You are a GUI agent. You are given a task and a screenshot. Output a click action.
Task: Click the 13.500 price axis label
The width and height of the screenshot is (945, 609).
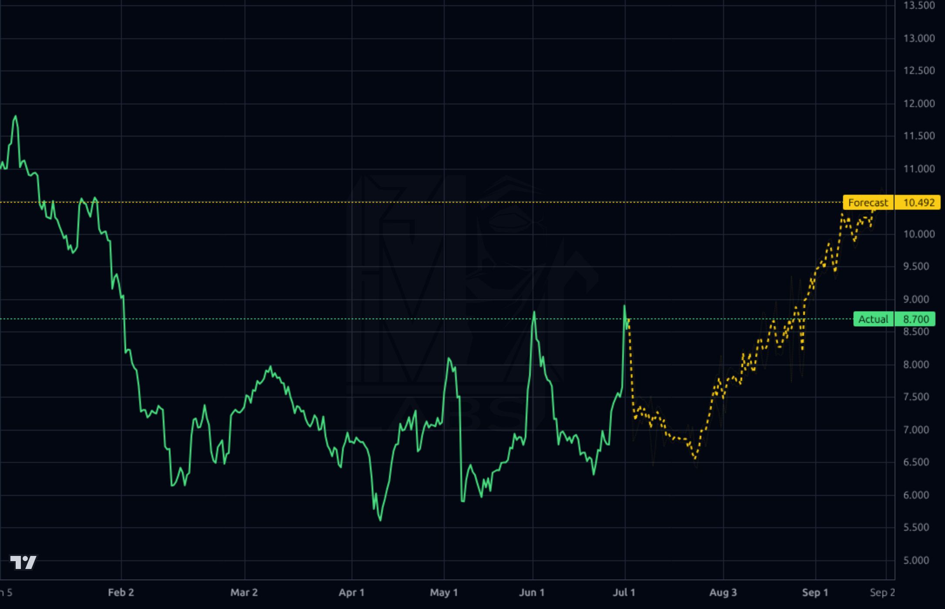click(x=919, y=5)
